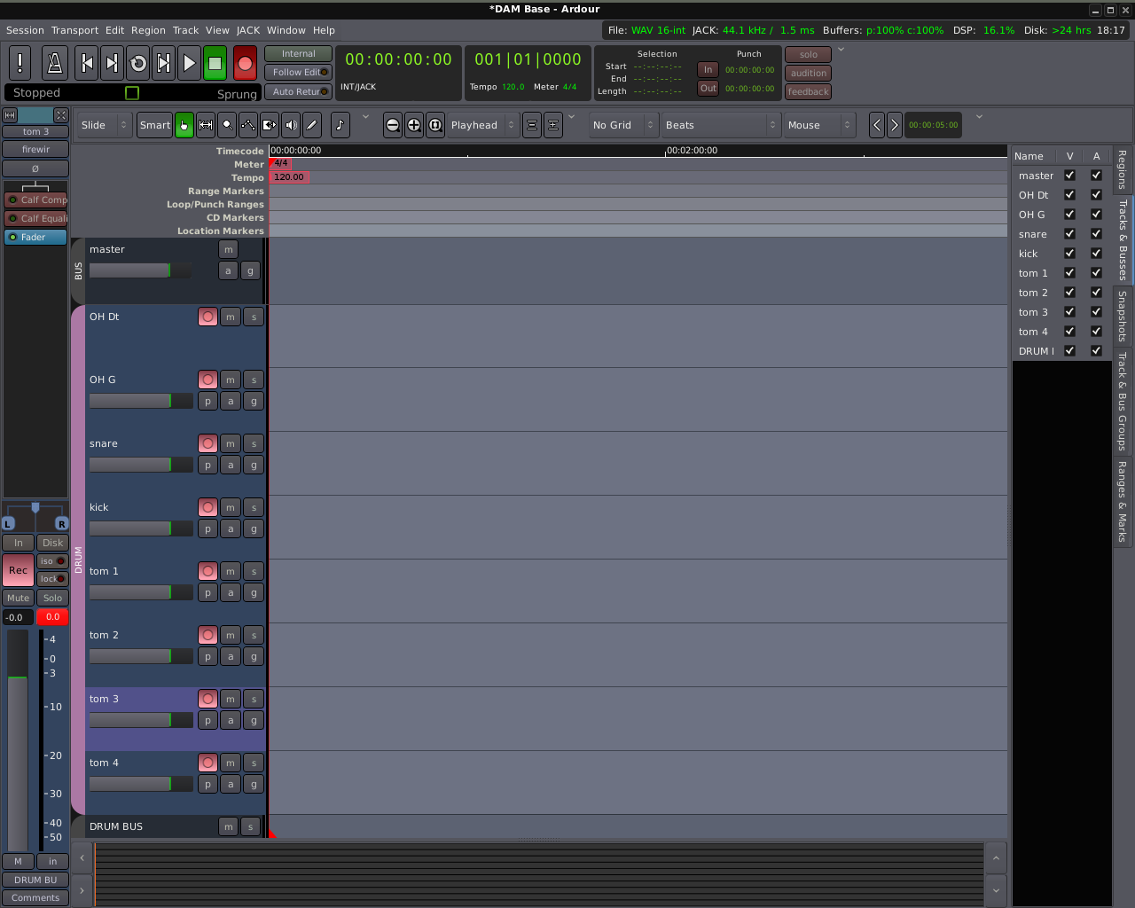Viewport: 1135px width, 908px height.
Task: Toggle active checkbox for master
Action: (1096, 176)
